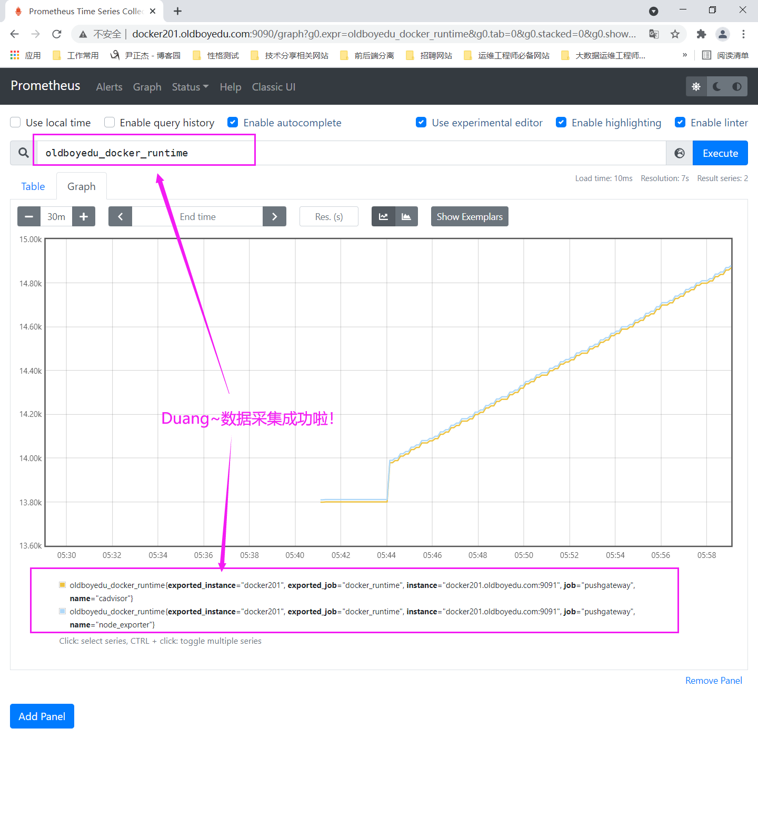Screen dimensions: 758x818
Task: Open the 前后端分离 bookmarks folder
Action: pos(367,55)
